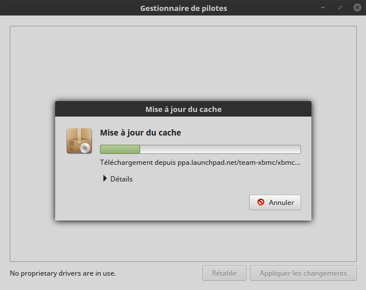Click the bold Mise à jour du cache heading
The image size is (366, 290).
point(140,133)
